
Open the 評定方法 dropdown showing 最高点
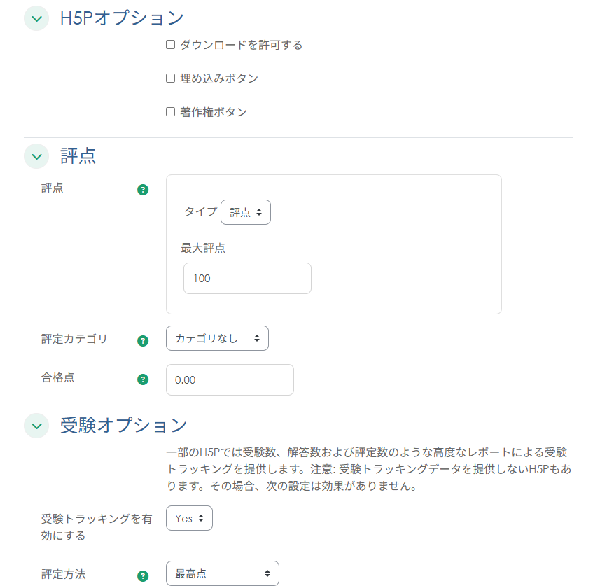point(222,574)
